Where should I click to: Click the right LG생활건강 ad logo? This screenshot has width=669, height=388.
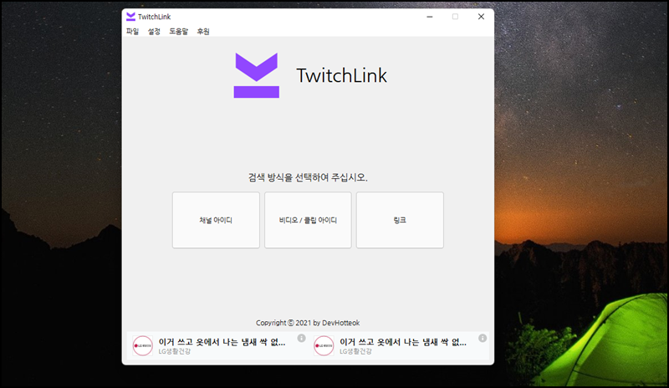tap(324, 345)
